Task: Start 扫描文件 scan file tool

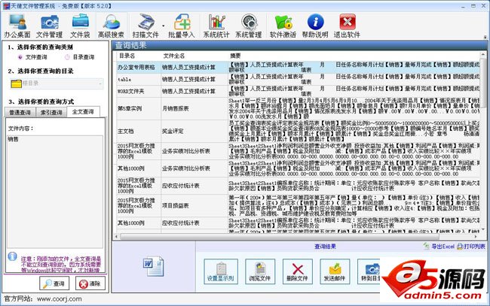Action: click(x=145, y=26)
